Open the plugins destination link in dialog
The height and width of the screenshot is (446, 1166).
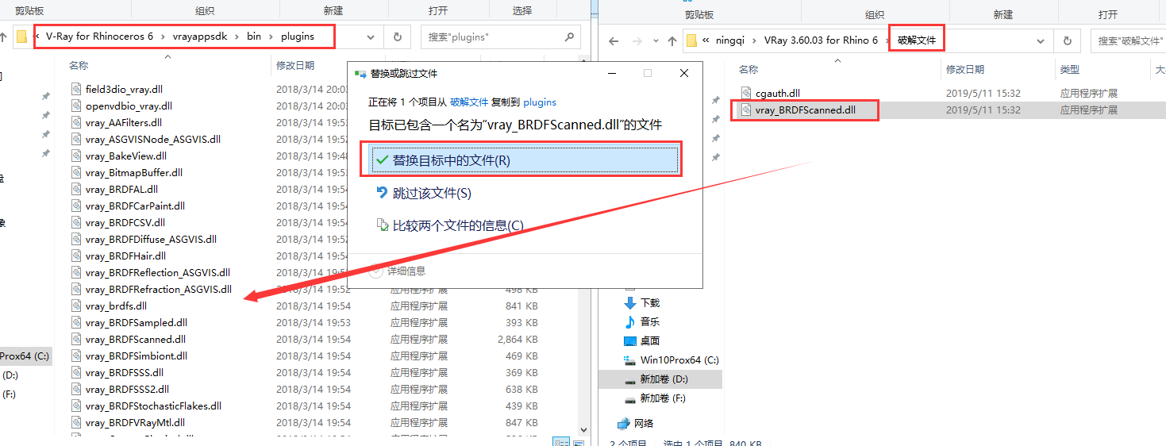[540, 102]
